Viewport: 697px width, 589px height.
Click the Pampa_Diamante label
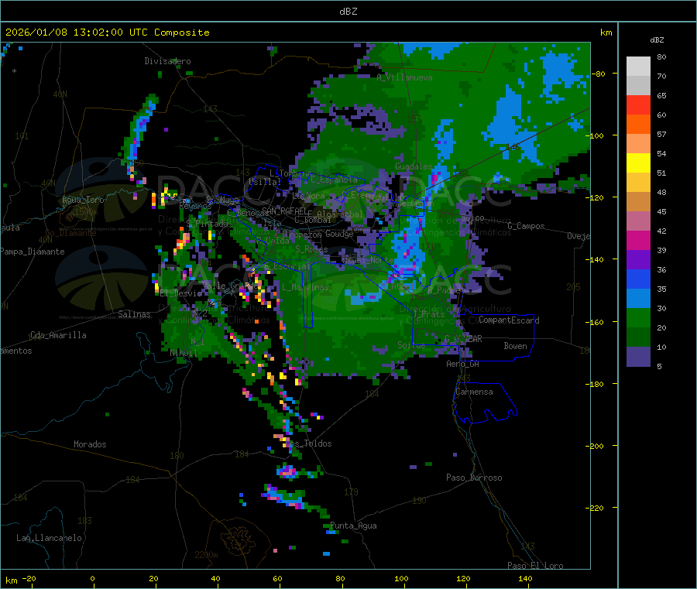(32, 252)
